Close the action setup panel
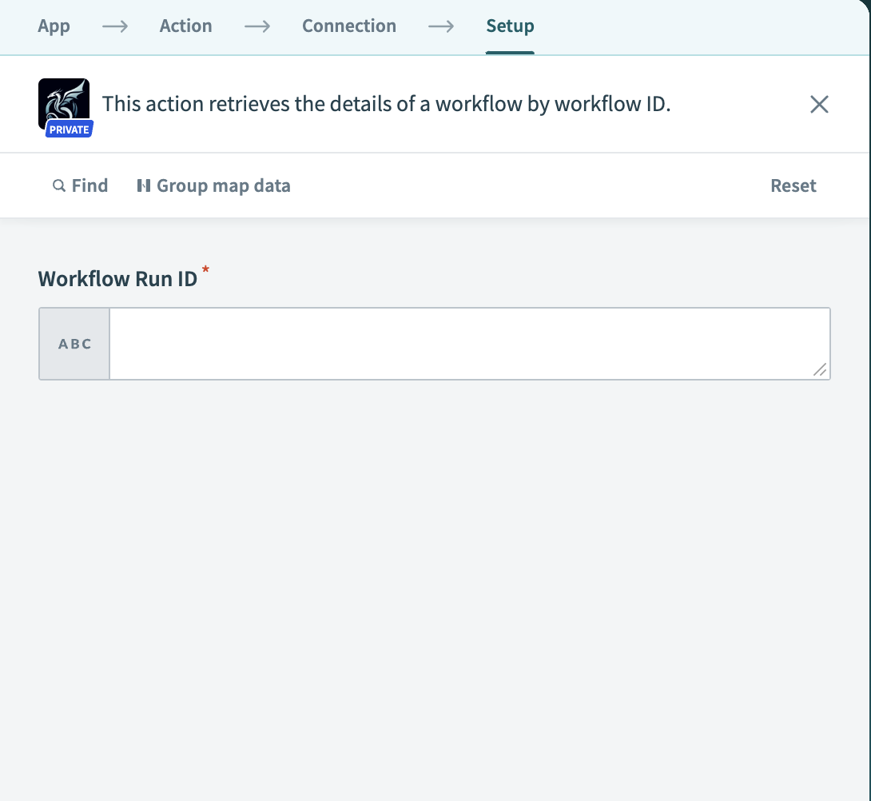This screenshot has width=871, height=801. pyautogui.click(x=819, y=105)
